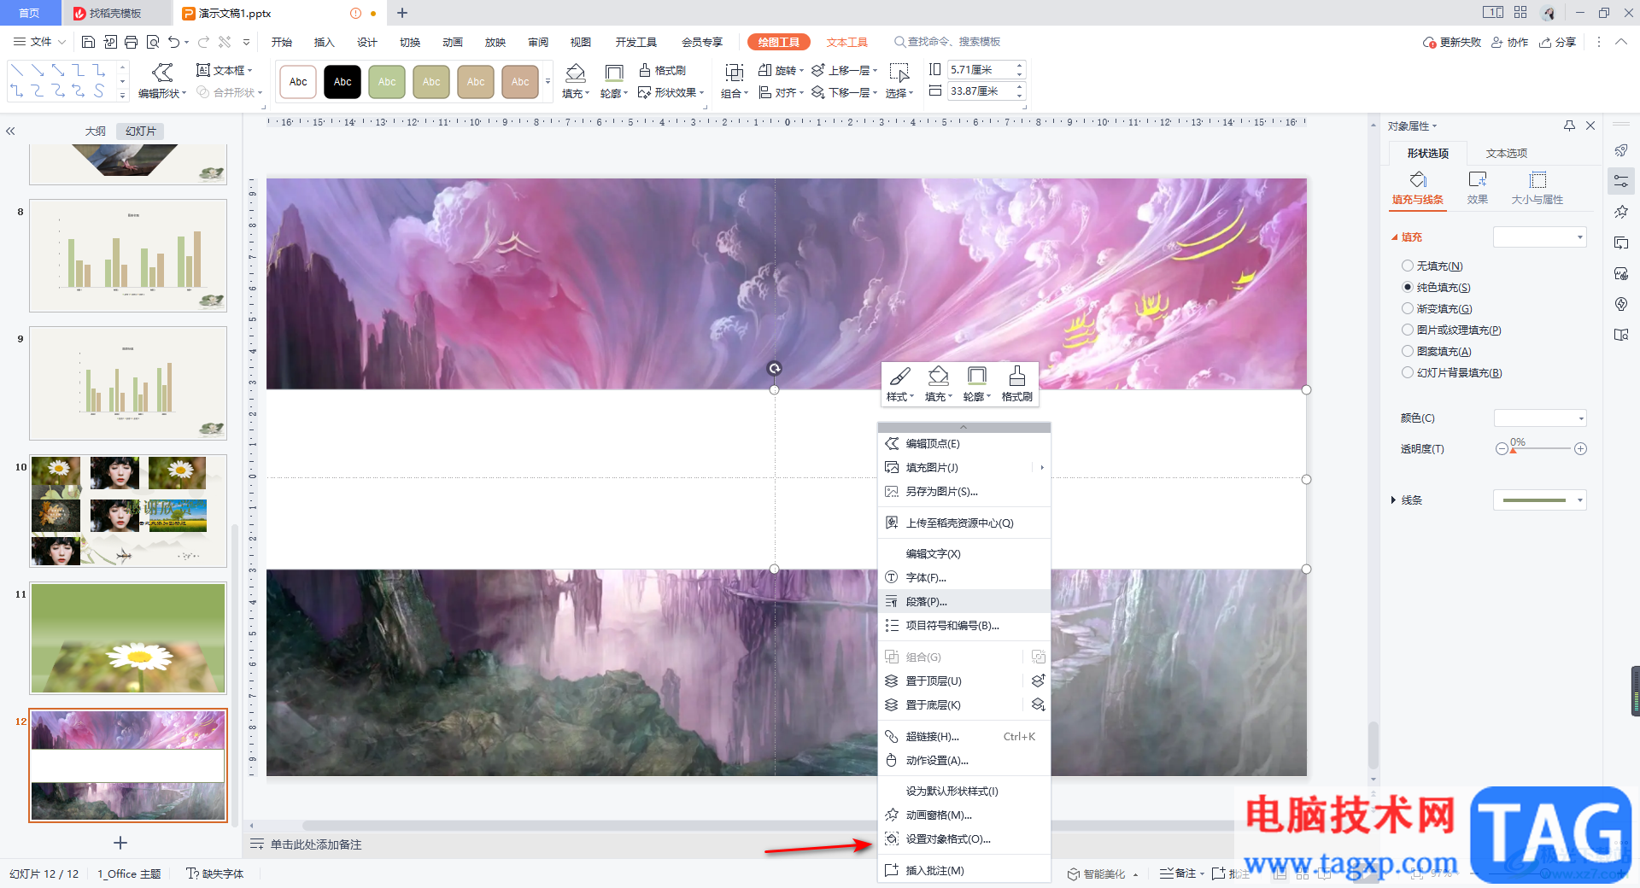Select slide 11 daisy thumbnail

[x=128, y=639]
